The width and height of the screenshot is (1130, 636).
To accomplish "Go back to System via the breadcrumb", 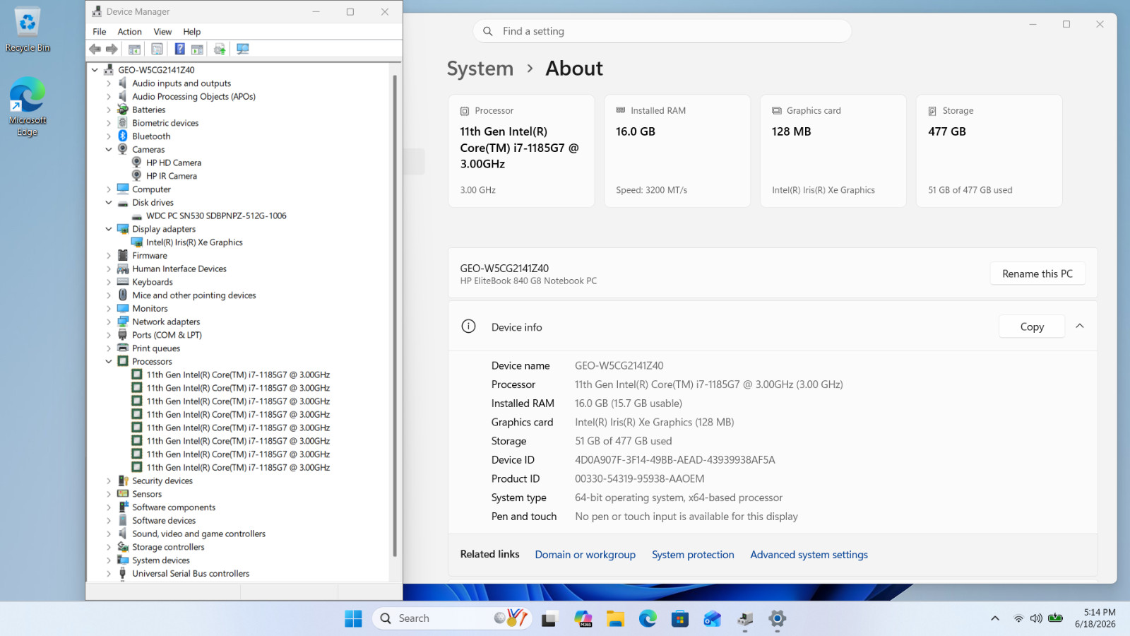I will 480,69.
